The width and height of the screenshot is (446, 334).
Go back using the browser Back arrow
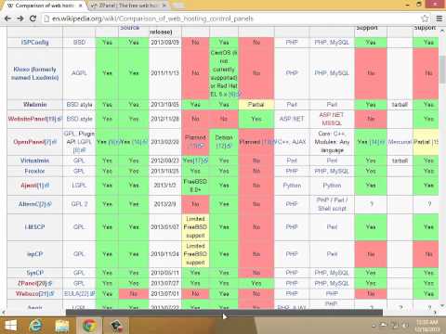[x=8, y=19]
